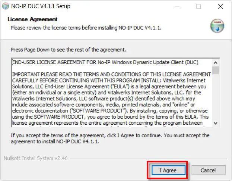
Task: Click the 'Please review the license terms' subtitle
Action: [x=86, y=28]
